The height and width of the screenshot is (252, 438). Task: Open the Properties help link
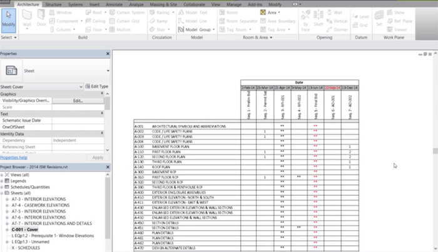point(14,158)
